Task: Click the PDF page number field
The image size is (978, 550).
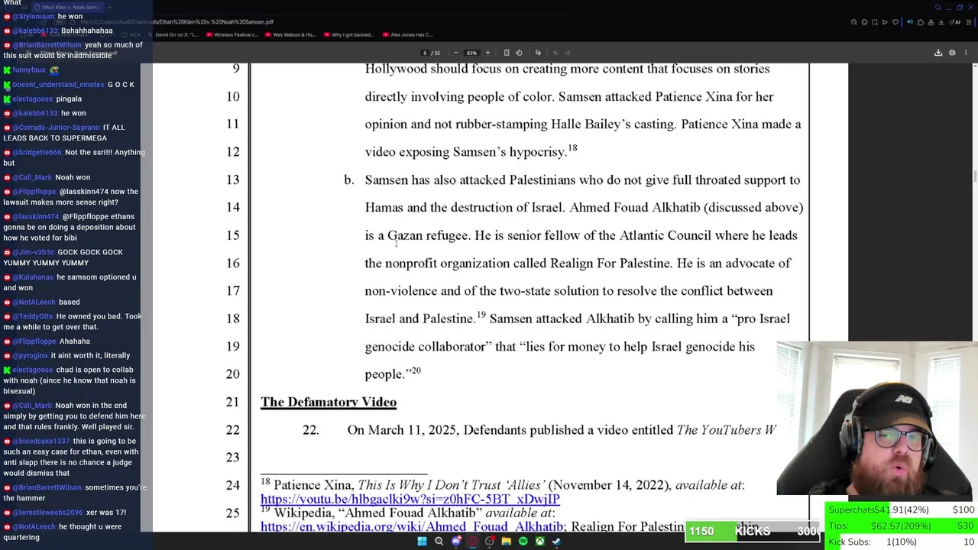Action: click(425, 53)
